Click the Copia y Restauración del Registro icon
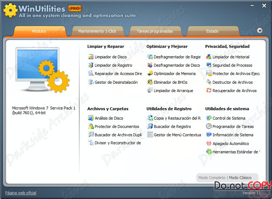 click(150, 118)
